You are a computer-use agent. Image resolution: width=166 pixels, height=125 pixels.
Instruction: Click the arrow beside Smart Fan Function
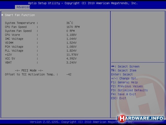click(x=3, y=15)
